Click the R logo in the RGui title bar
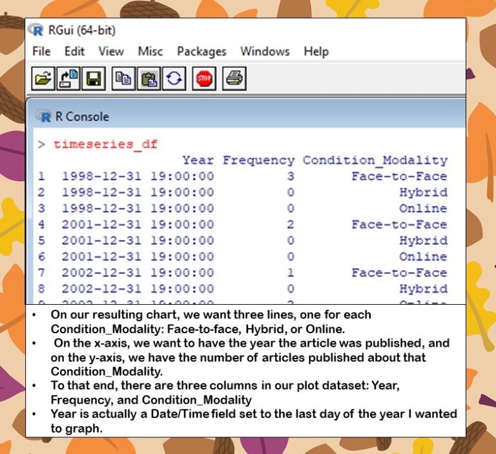The image size is (496, 454). tap(37, 30)
